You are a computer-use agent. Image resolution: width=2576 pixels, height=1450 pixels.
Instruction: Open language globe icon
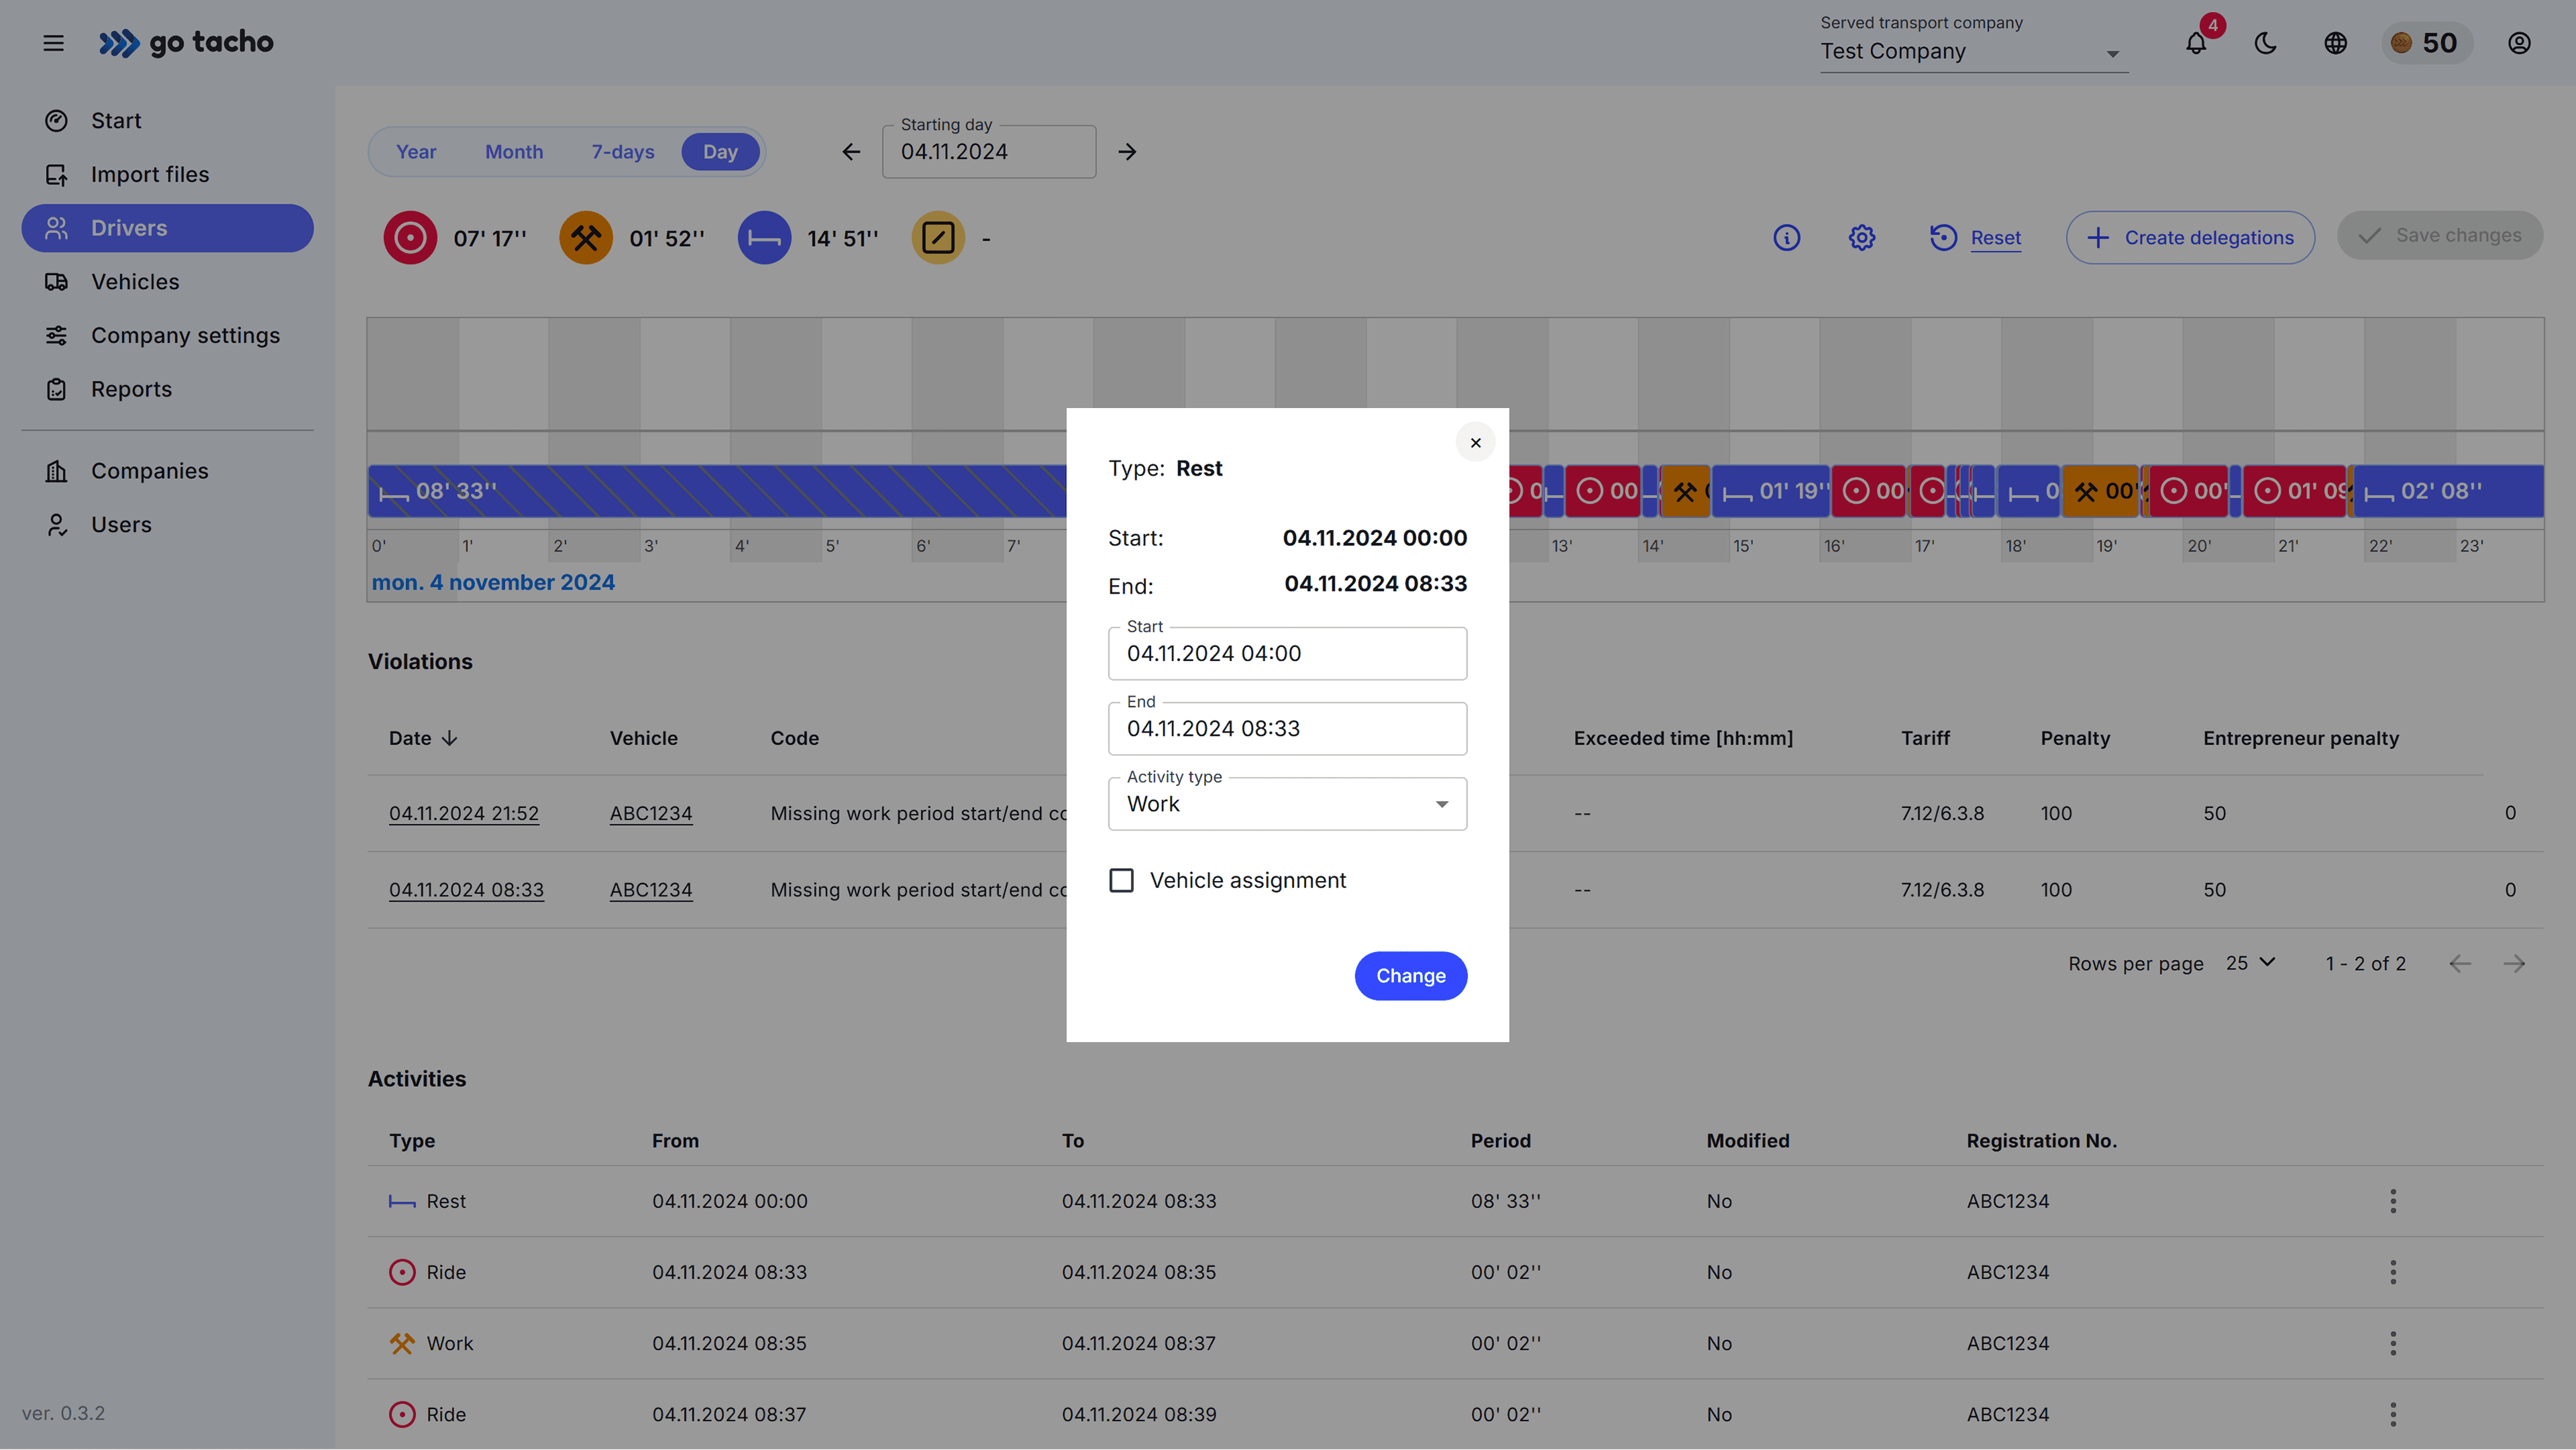click(x=2335, y=43)
